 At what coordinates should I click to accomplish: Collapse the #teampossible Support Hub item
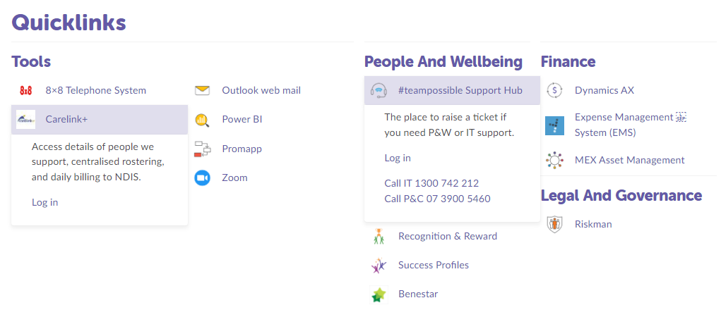point(460,90)
